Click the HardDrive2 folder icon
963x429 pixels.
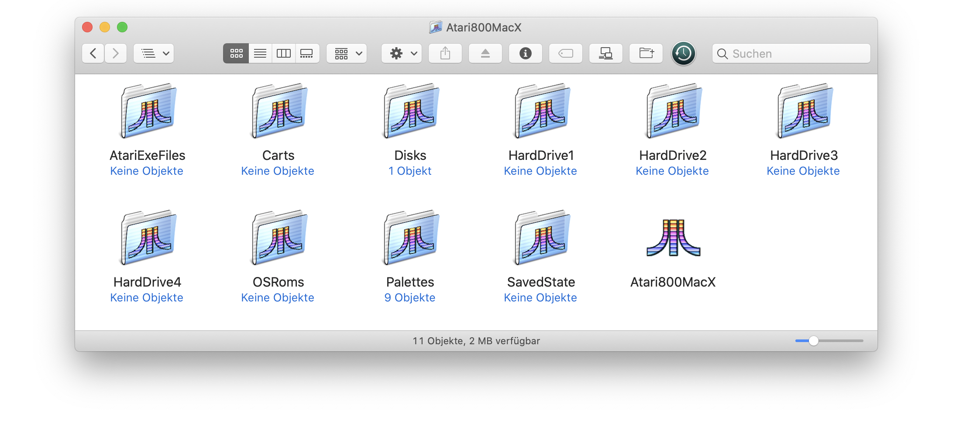[674, 111]
